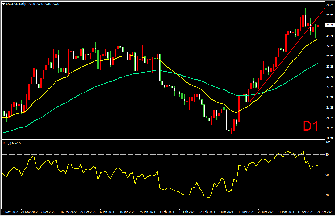Click the 24.75 price scale value
335x216 pixels.
click(330, 36)
